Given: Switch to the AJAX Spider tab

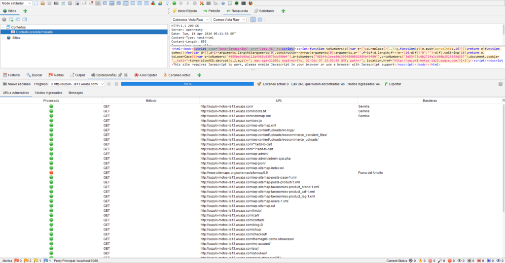Looking at the screenshot, I should [145, 75].
